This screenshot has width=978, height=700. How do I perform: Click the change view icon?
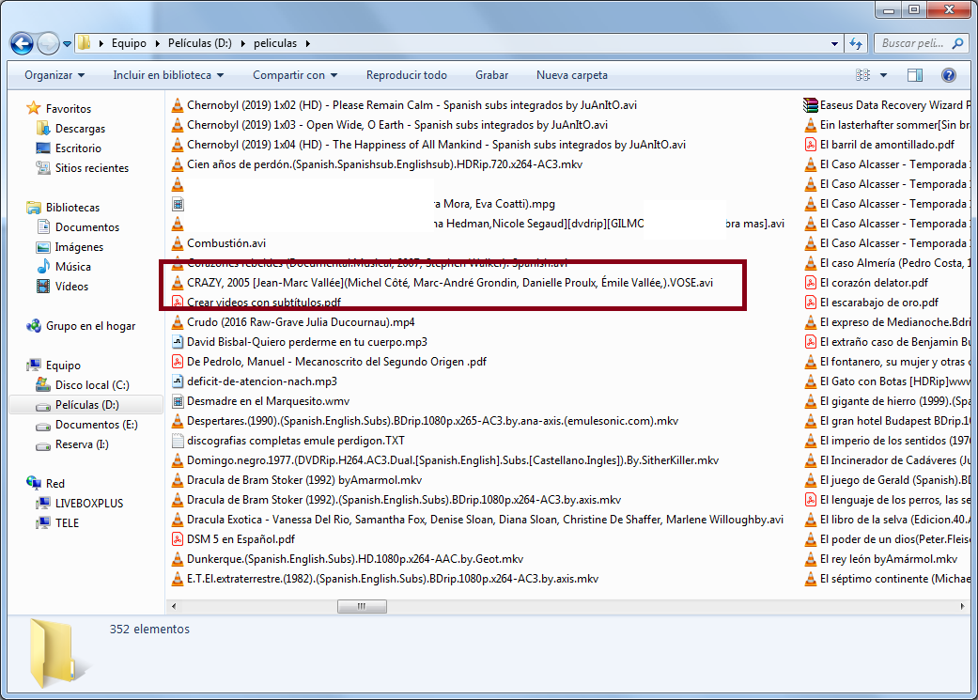(x=863, y=75)
